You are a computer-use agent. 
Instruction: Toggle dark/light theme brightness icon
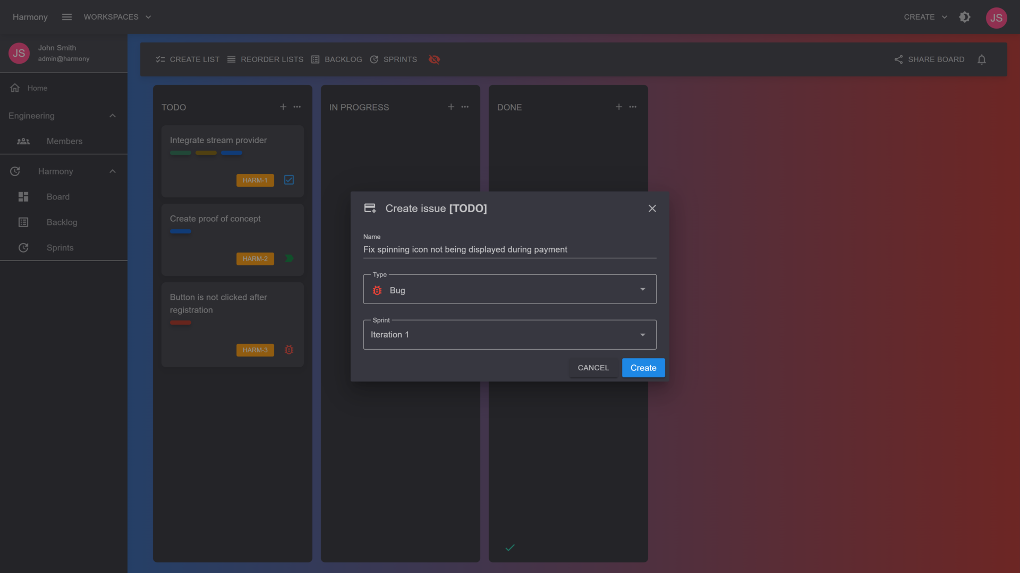coord(965,17)
